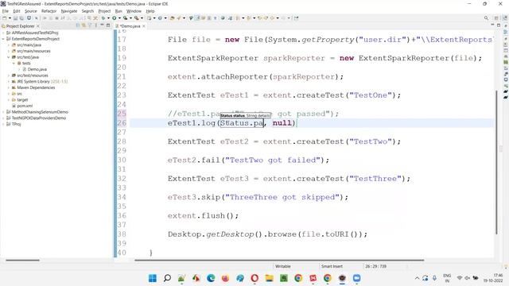The width and height of the screenshot is (509, 286).
Task: Click the Save icon in toolbar
Action: click(x=15, y=18)
